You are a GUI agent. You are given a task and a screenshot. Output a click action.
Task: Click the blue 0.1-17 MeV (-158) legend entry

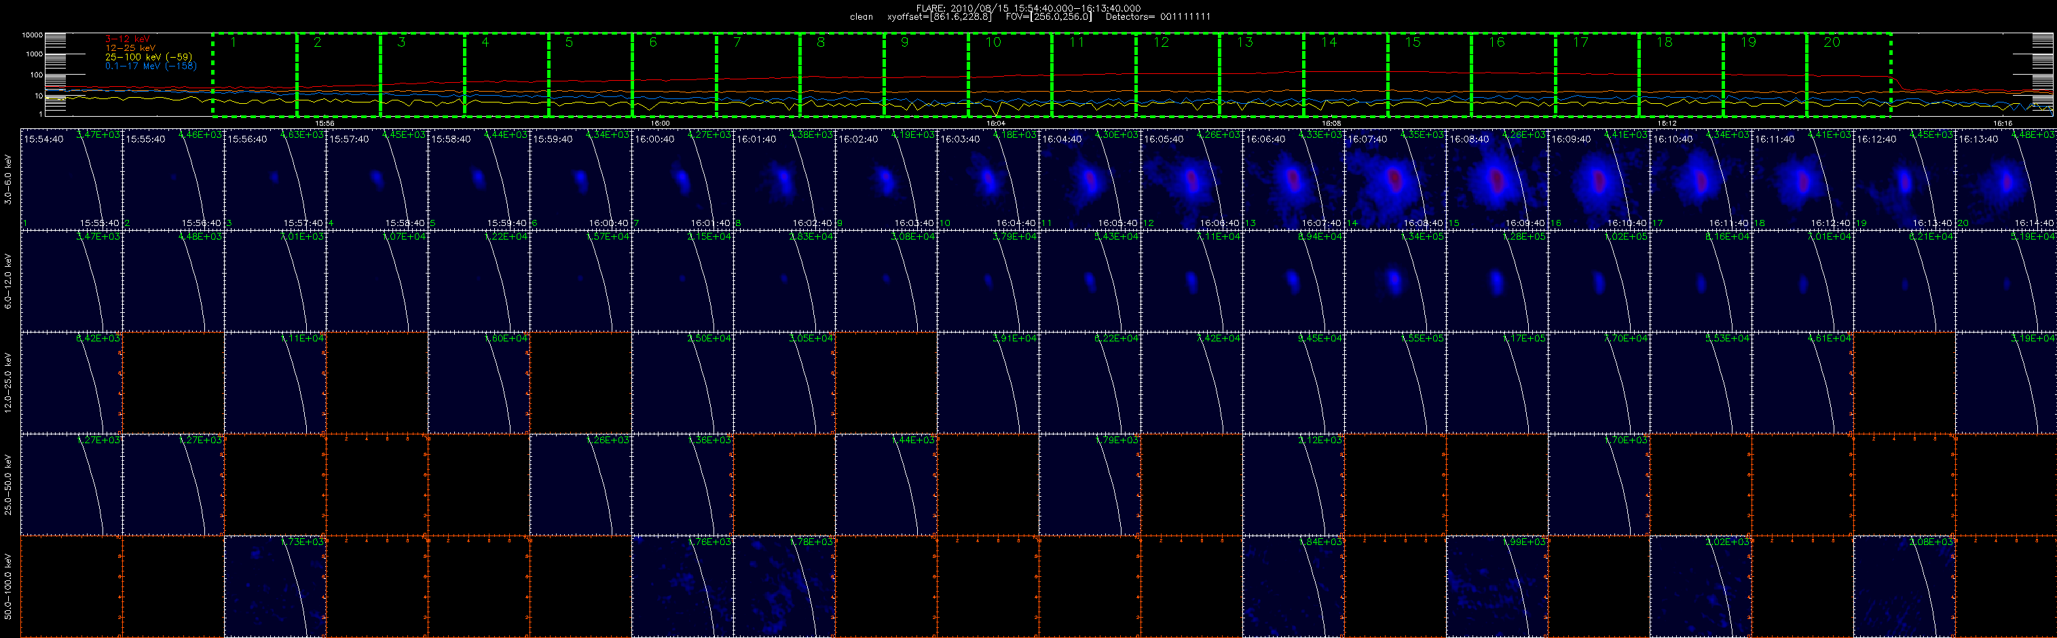(x=151, y=65)
